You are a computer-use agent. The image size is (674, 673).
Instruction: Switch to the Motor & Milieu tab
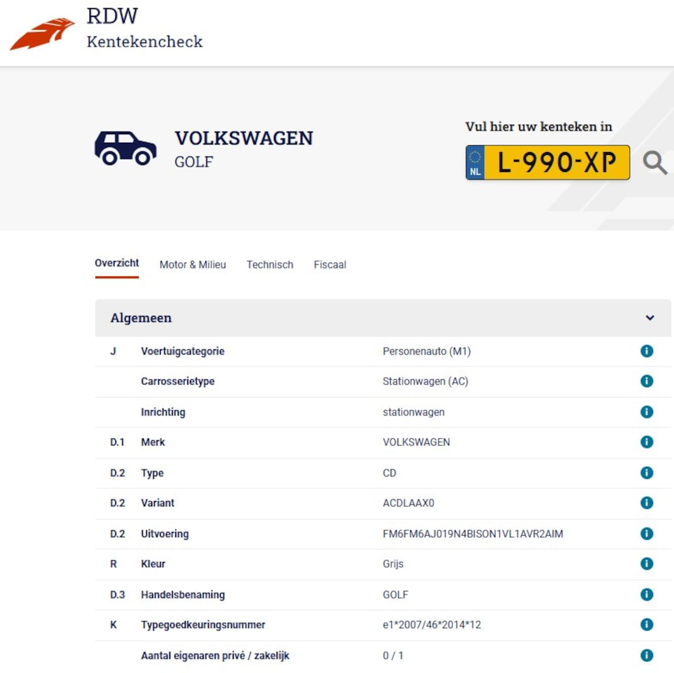click(x=193, y=265)
